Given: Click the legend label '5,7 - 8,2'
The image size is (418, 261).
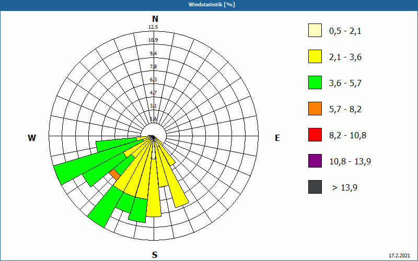Looking at the screenshot, I should pyautogui.click(x=345, y=110).
